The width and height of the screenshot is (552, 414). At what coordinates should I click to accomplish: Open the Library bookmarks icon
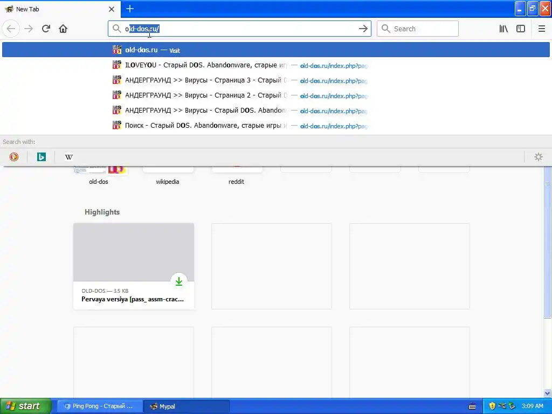pyautogui.click(x=503, y=29)
